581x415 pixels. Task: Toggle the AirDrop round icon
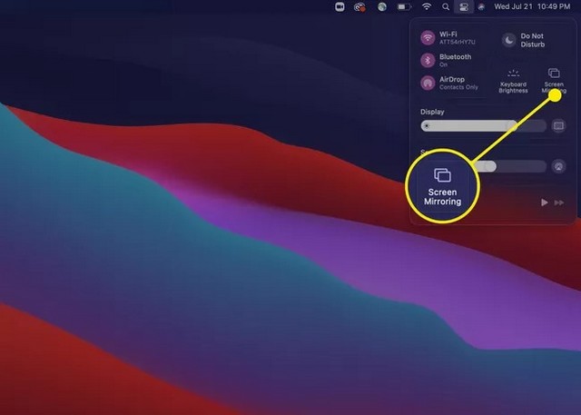click(428, 83)
